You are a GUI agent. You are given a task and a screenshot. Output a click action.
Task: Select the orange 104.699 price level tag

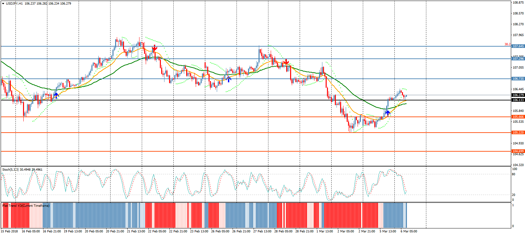[518, 151]
